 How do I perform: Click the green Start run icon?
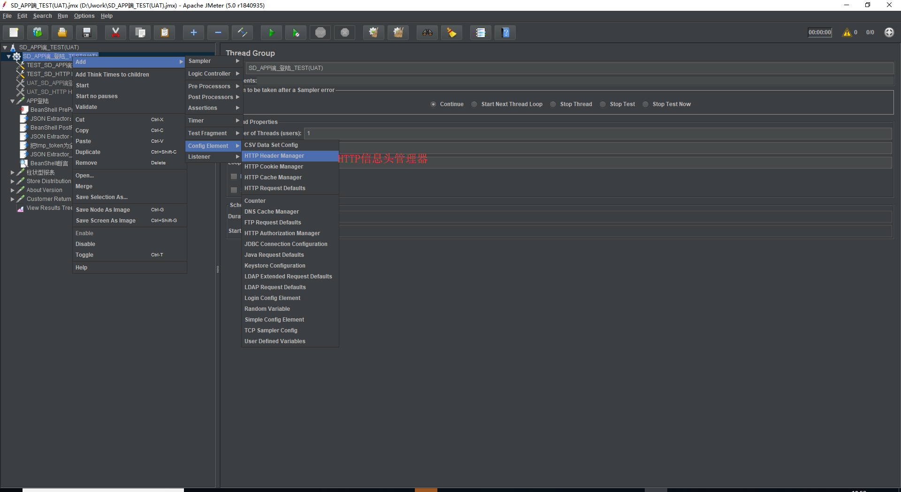tap(271, 32)
